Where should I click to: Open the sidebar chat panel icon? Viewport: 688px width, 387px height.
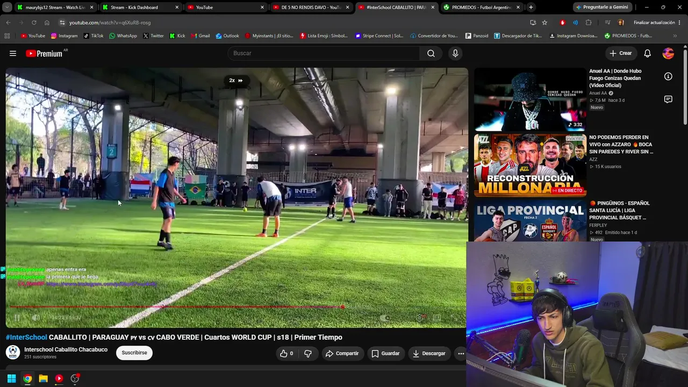(x=668, y=99)
